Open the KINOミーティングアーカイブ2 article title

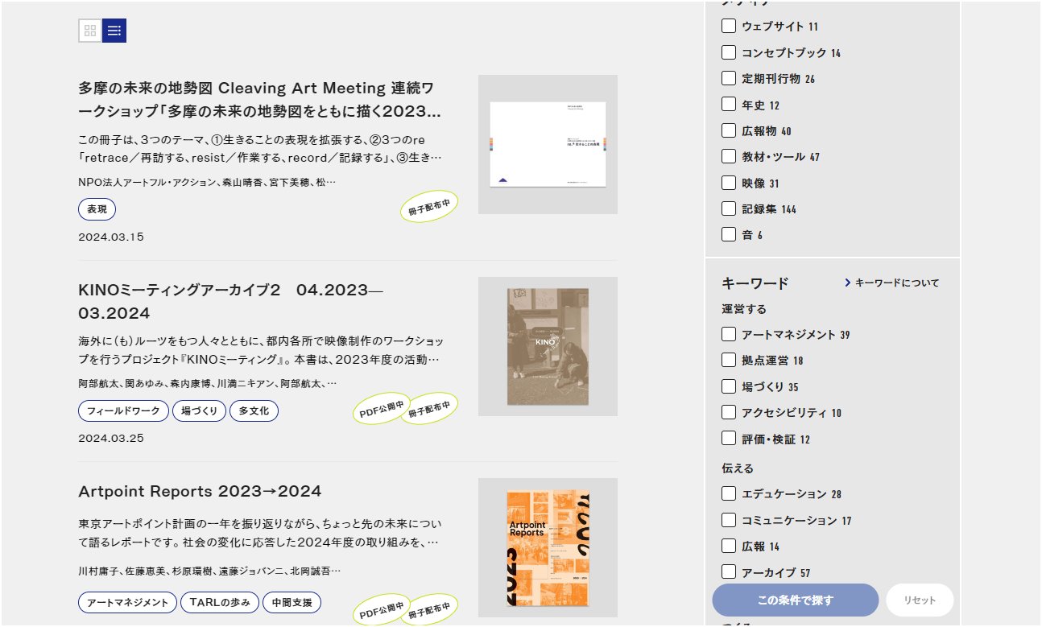(231, 301)
